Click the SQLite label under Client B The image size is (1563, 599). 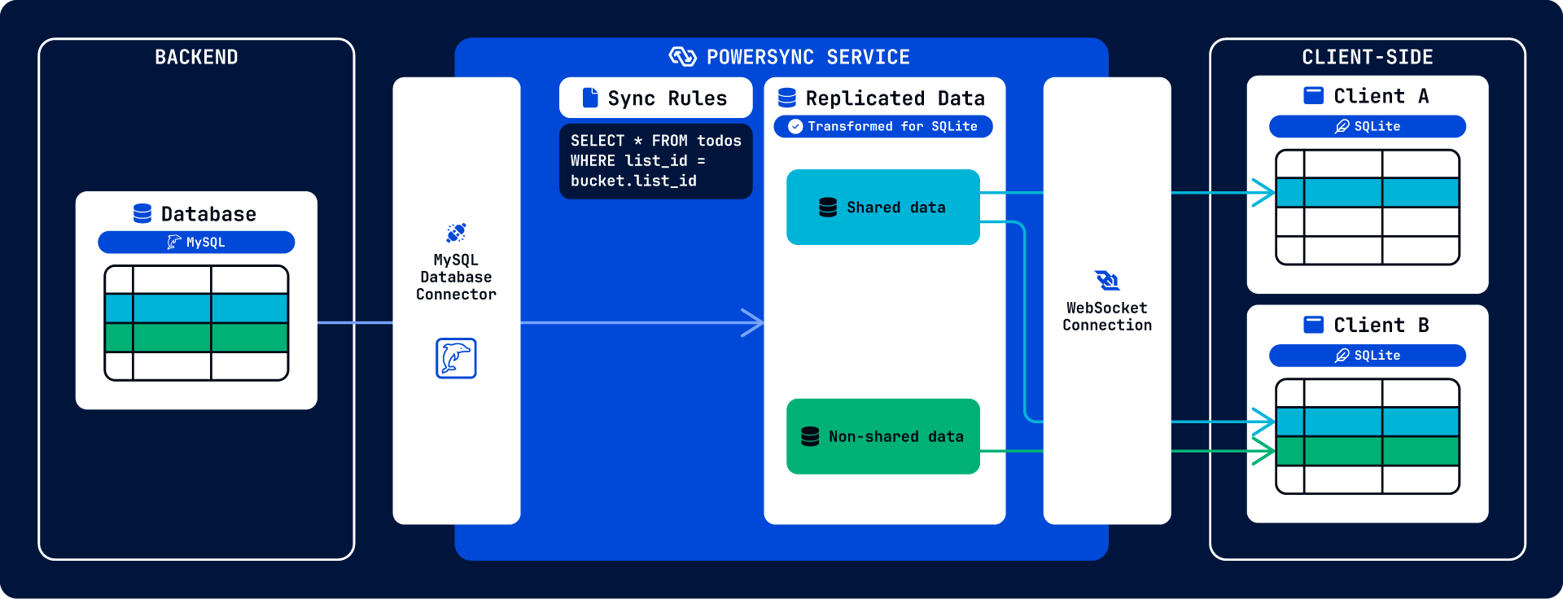pyautogui.click(x=1377, y=356)
